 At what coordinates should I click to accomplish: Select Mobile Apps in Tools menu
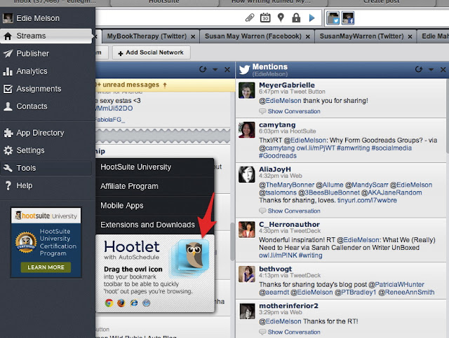155,206
